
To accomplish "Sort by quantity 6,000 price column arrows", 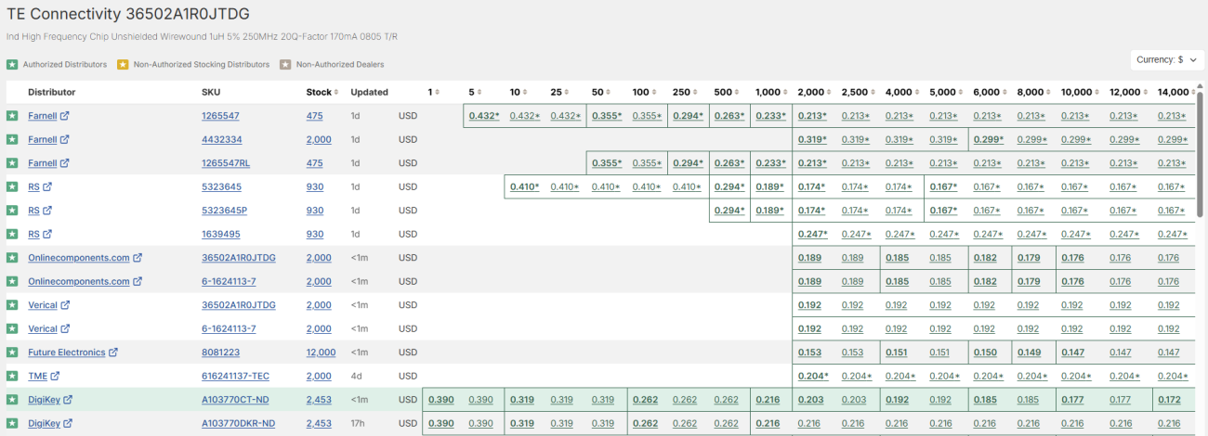I will [1006, 92].
